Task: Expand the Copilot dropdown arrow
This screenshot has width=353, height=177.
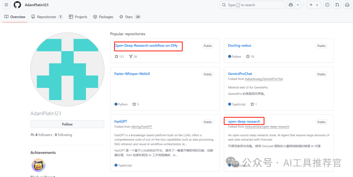Action: tap(298, 5)
